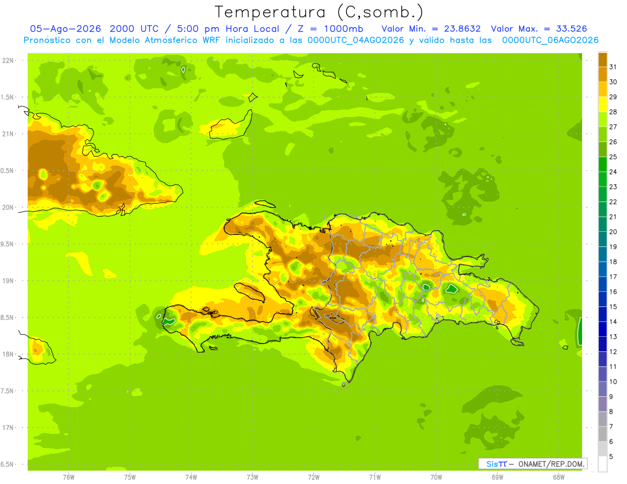This screenshot has width=627, height=484.
Task: Click the "17N" latitude tick label
Action: coord(9,428)
